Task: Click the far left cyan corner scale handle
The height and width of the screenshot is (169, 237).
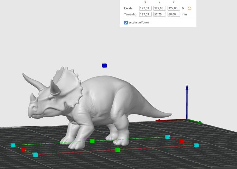Action: click(x=13, y=145)
